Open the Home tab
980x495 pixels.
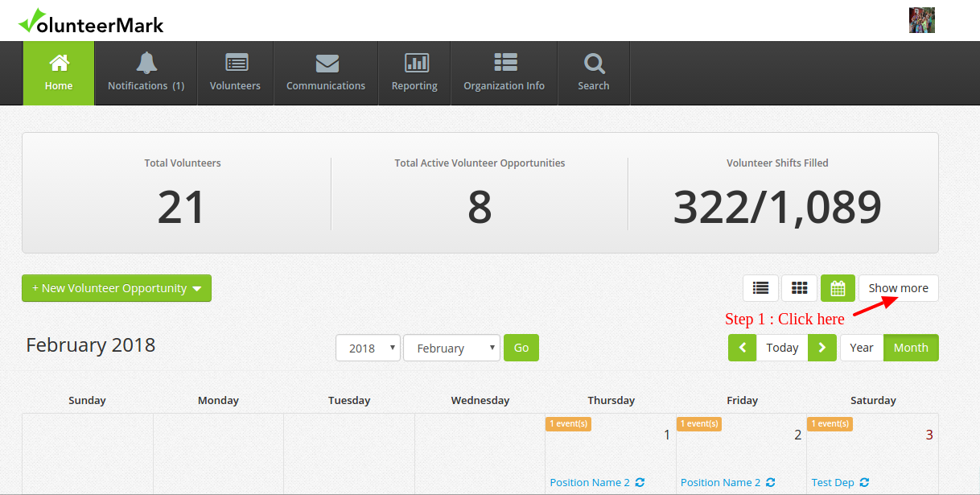[59, 73]
